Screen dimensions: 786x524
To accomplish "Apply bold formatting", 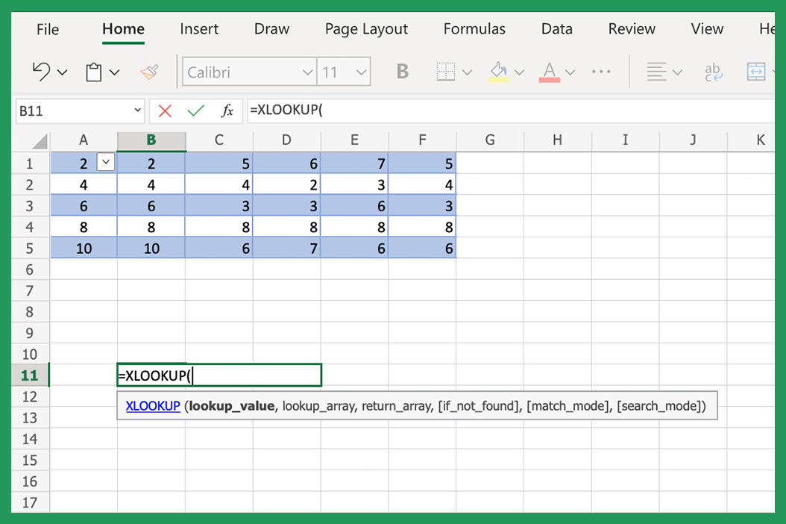I will click(x=402, y=71).
